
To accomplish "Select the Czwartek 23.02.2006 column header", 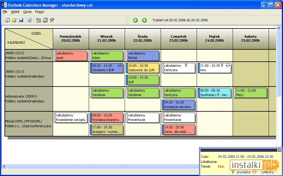I will point(178,39).
